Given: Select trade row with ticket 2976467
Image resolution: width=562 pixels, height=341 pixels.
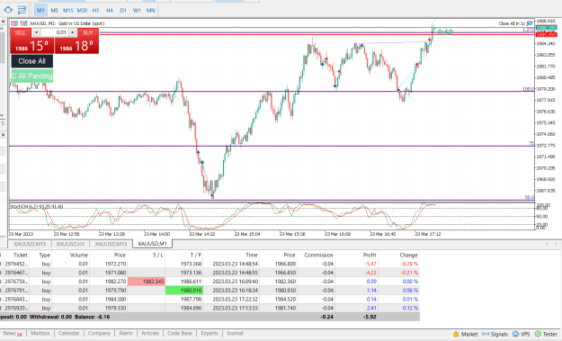Looking at the screenshot, I should coord(210,273).
